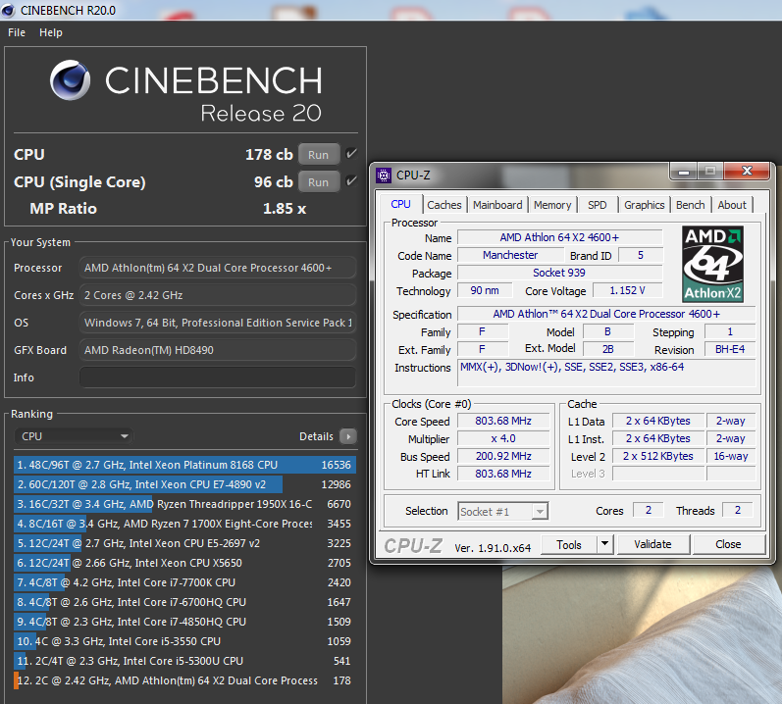Screen dimensions: 782x704
Task: Click the Bus Speed value 200.92 MHz
Action: [x=503, y=456]
